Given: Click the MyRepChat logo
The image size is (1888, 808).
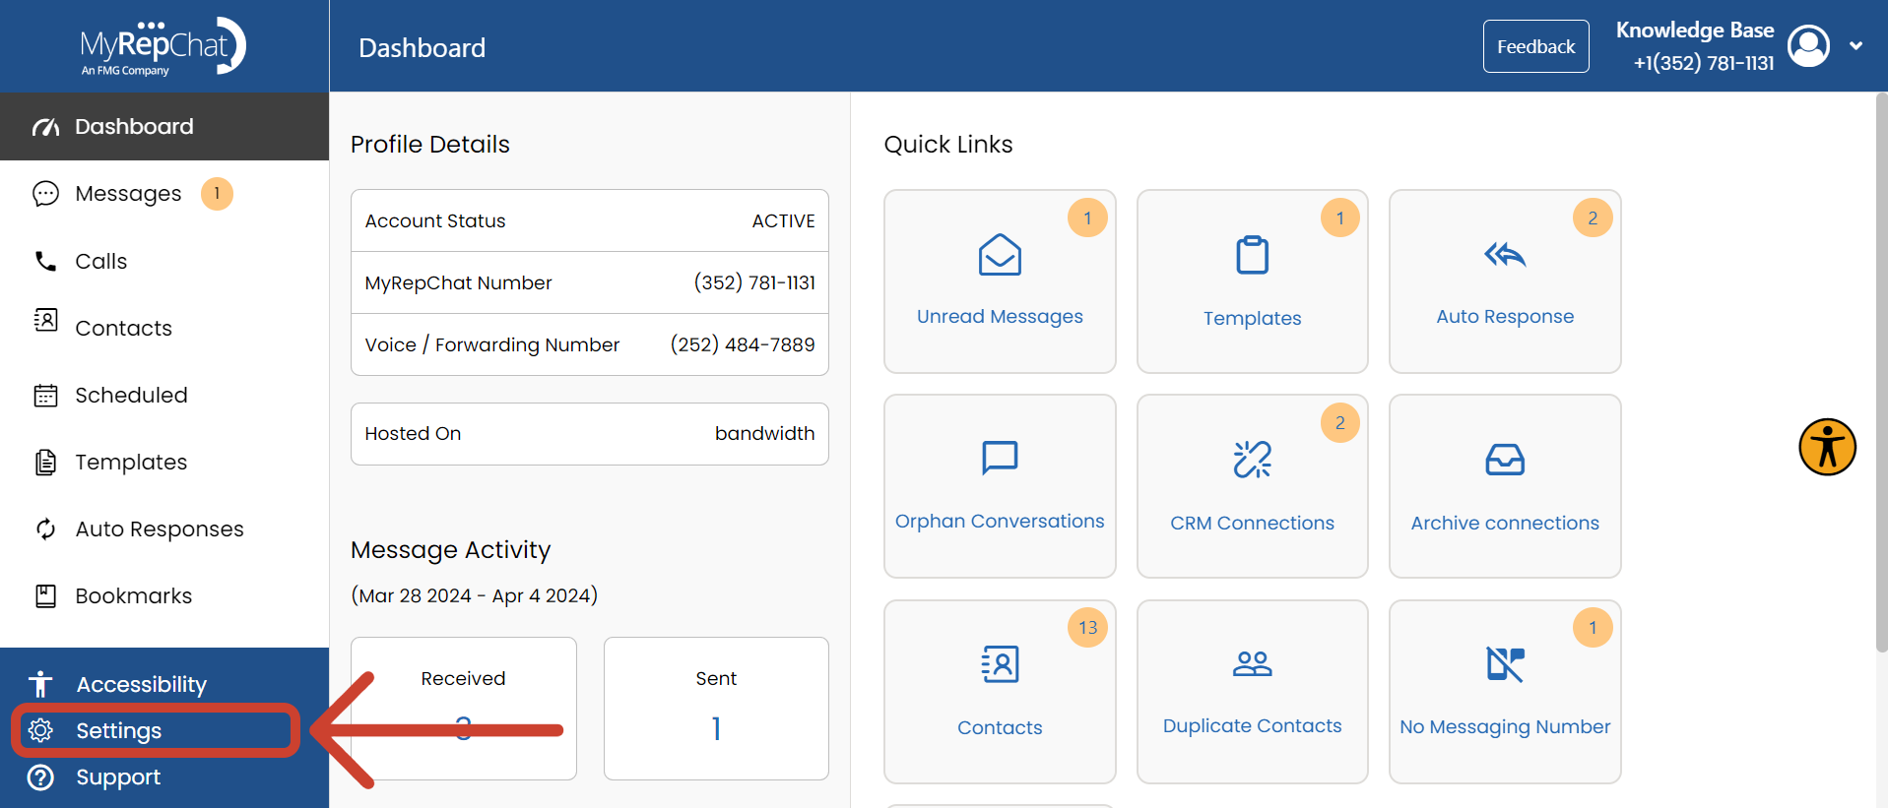Looking at the screenshot, I should (163, 46).
